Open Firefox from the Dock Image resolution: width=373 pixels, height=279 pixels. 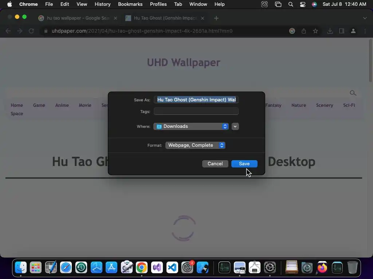pyautogui.click(x=322, y=268)
